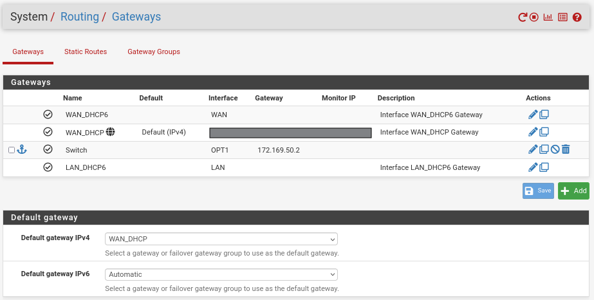Image resolution: width=594 pixels, height=300 pixels.
Task: Click the Interface WAN_DHCP6 Gateway description
Action: [x=431, y=115]
